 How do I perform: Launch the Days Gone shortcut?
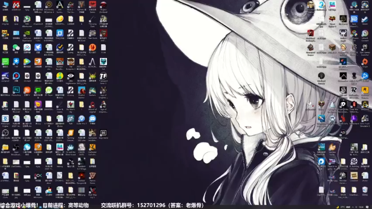(x=103, y=134)
